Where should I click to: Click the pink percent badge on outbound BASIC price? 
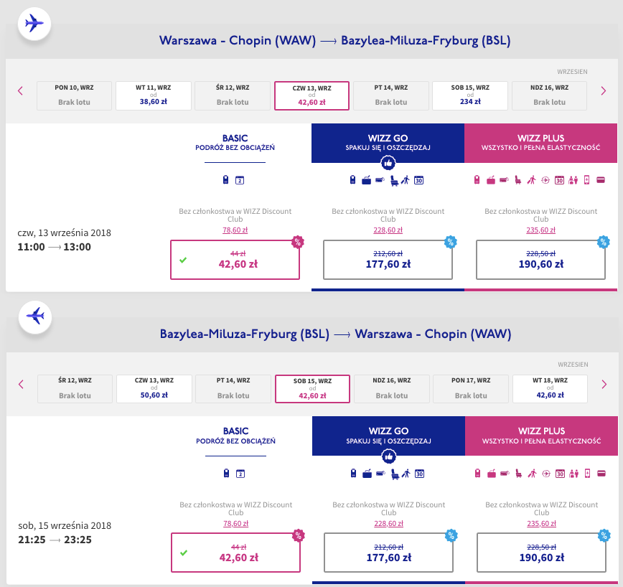tap(296, 242)
